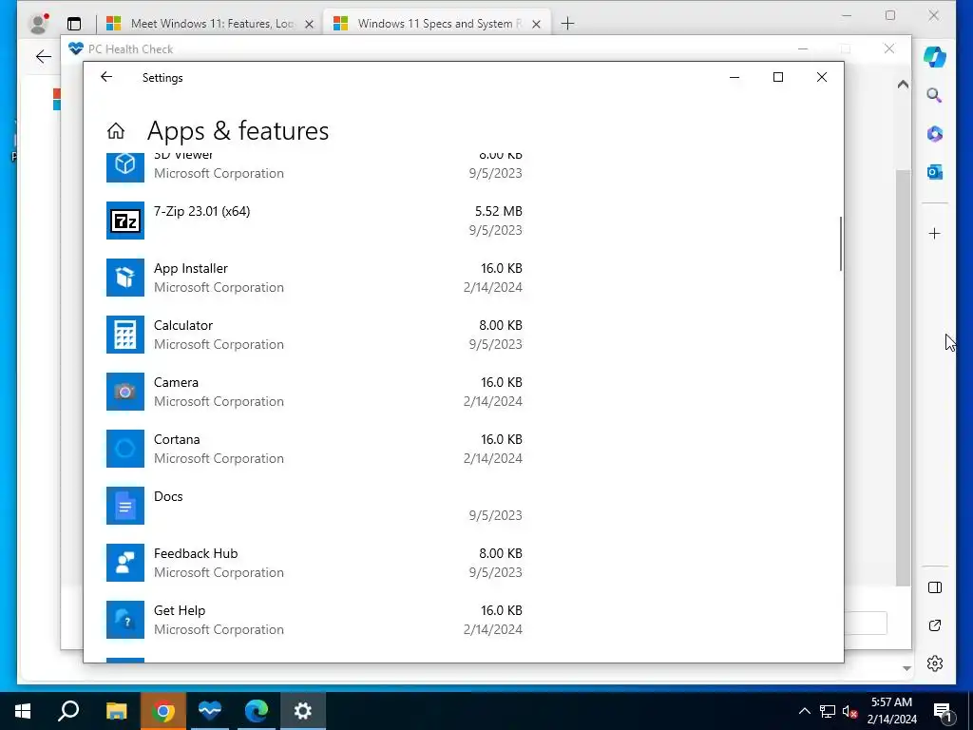Click the 5.52 MB size value
The width and height of the screenshot is (973, 730).
click(498, 211)
